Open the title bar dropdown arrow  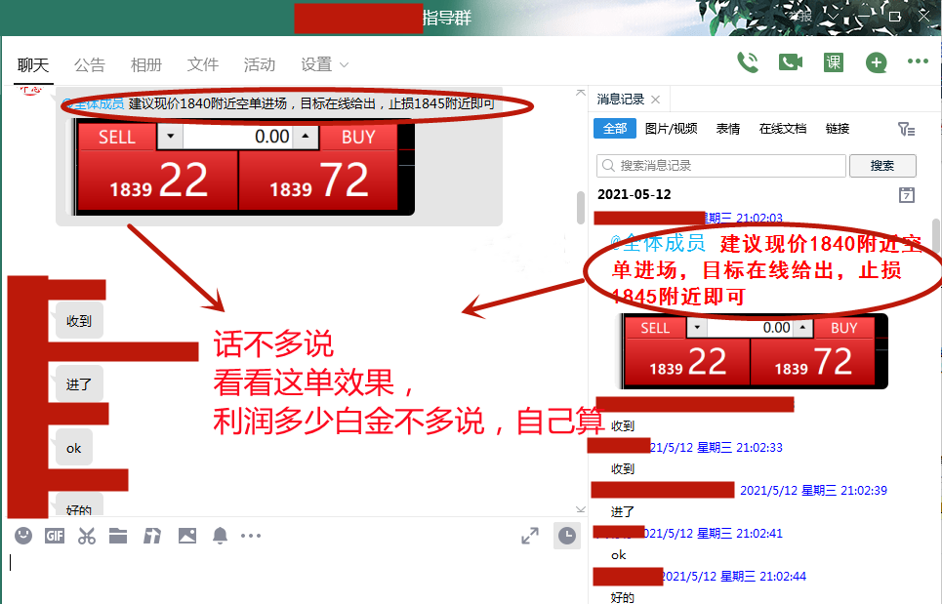(x=832, y=17)
